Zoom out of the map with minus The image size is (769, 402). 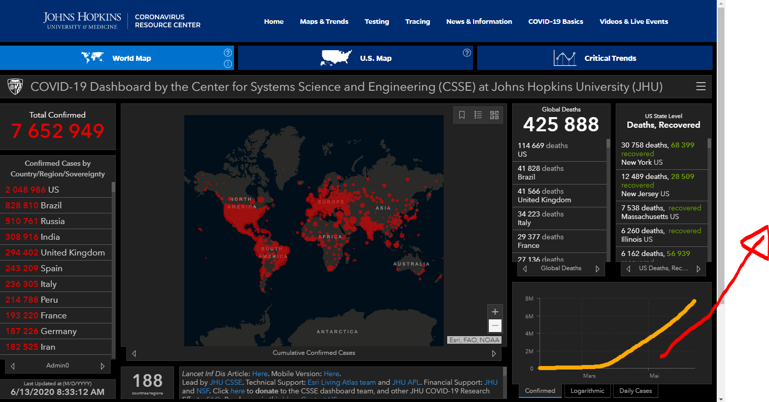pyautogui.click(x=495, y=325)
